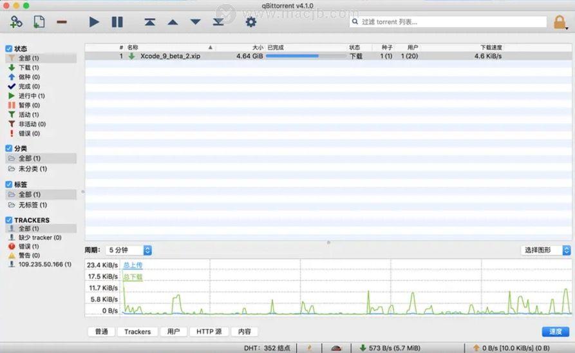This screenshot has height=353, width=575.
Task: Select tracker 109.235.50.166 (1)
Action: point(40,264)
